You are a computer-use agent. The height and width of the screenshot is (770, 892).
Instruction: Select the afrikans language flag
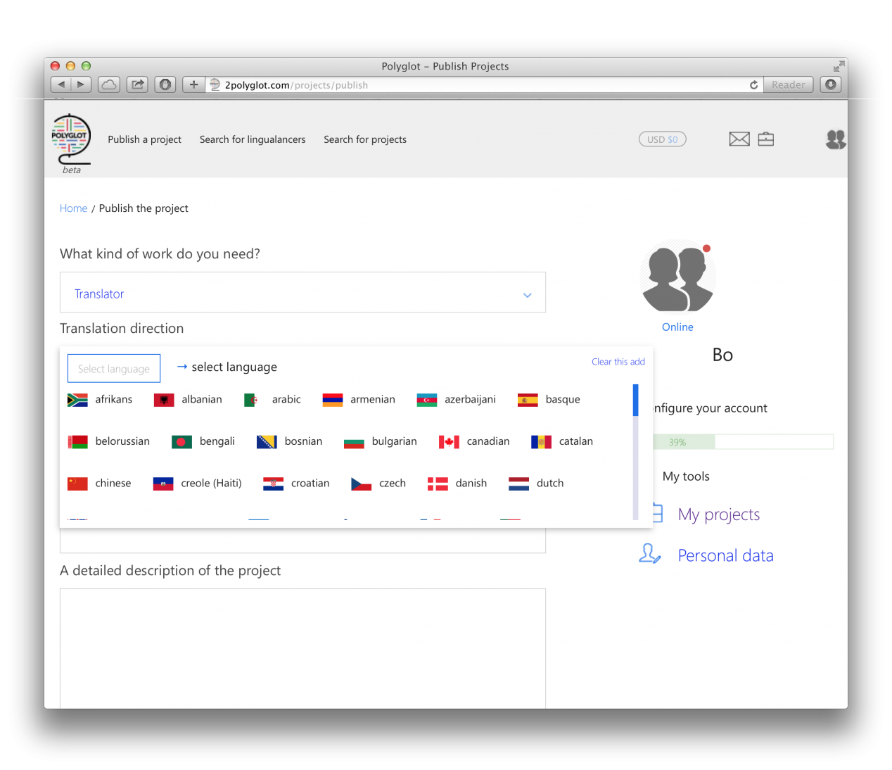[x=78, y=399]
